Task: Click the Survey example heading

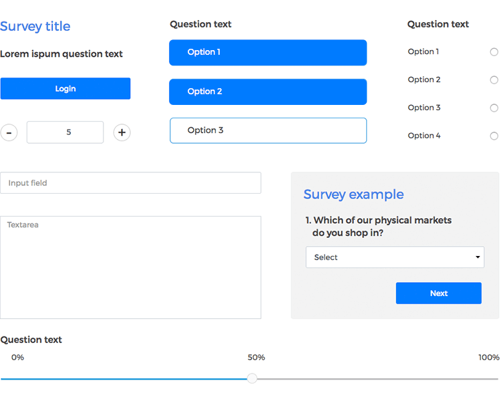Action: (x=353, y=194)
